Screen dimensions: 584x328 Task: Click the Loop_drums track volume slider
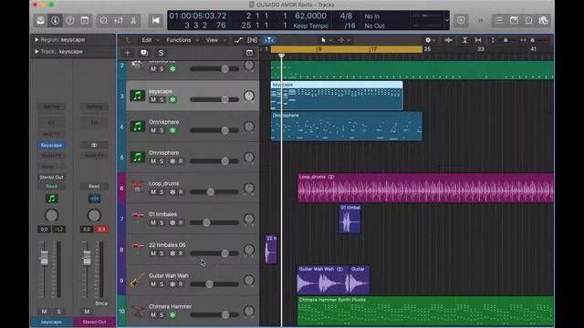click(x=214, y=192)
